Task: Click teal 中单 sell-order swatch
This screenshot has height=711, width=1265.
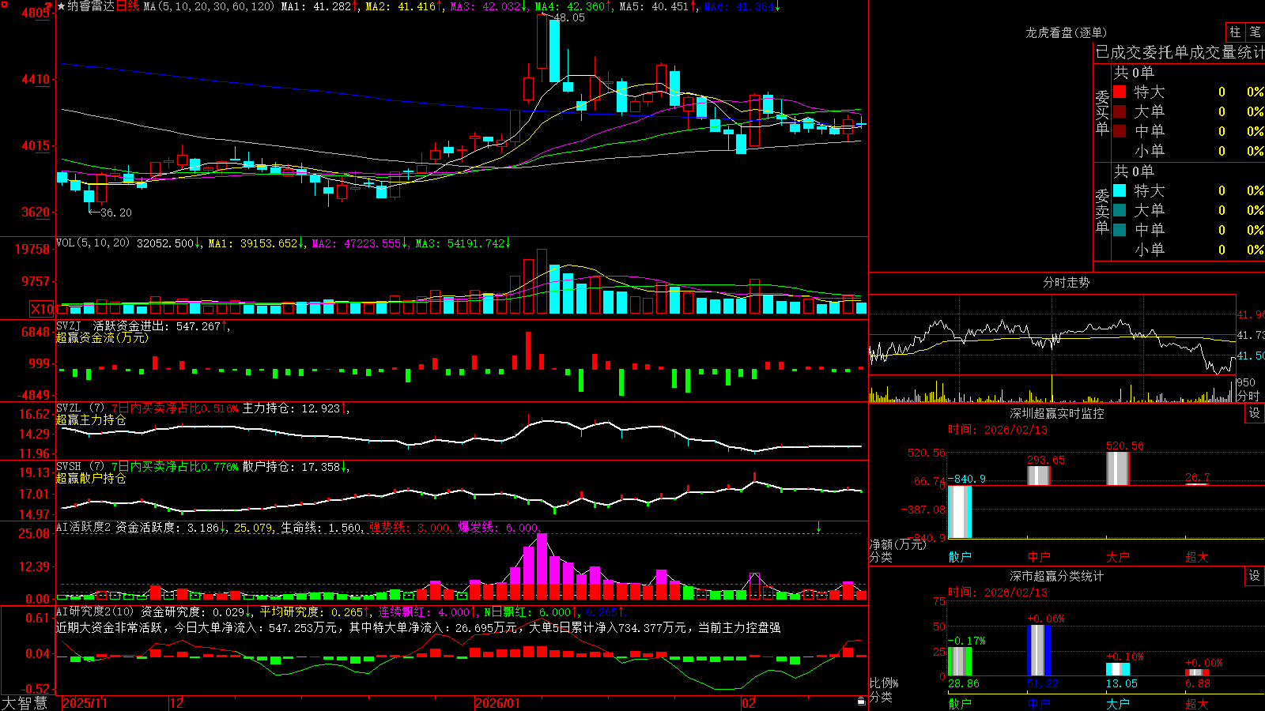Action: point(1120,230)
